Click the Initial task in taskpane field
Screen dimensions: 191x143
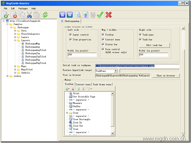point(137,66)
